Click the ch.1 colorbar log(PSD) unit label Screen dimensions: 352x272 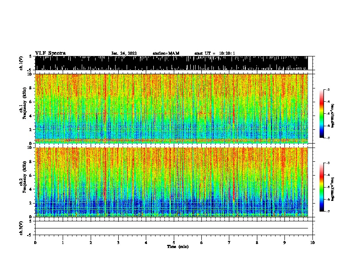[x=333, y=116]
